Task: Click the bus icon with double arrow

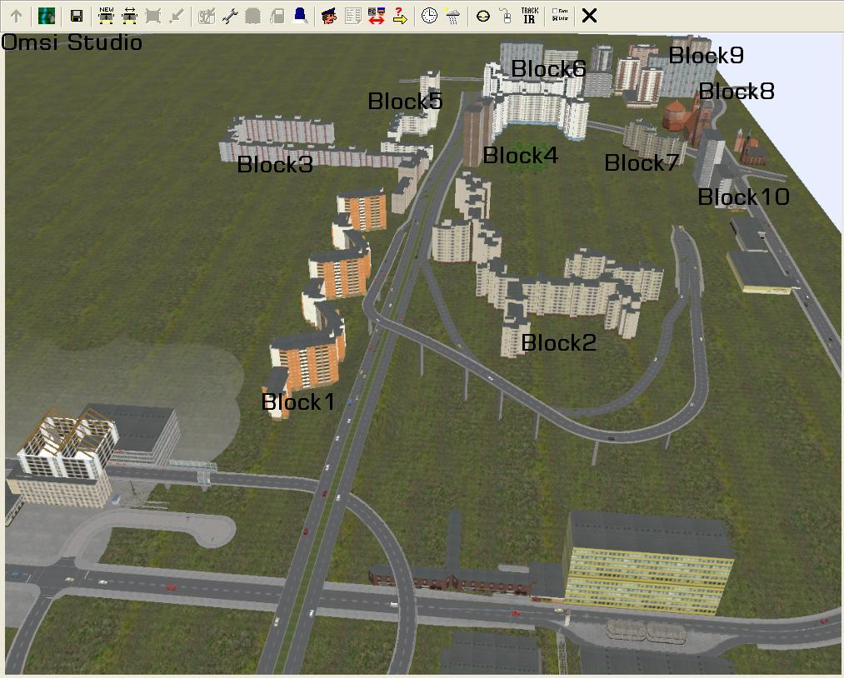Action: point(129,16)
